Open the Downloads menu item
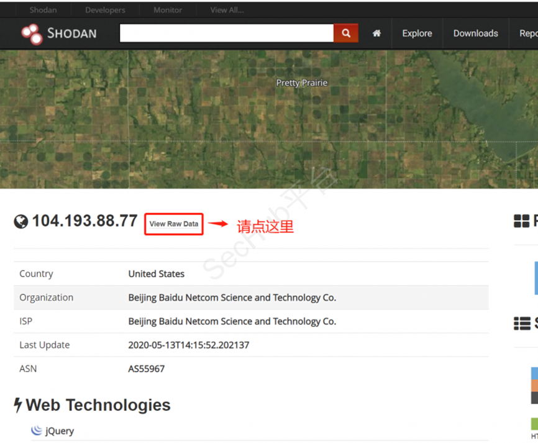 pos(475,34)
